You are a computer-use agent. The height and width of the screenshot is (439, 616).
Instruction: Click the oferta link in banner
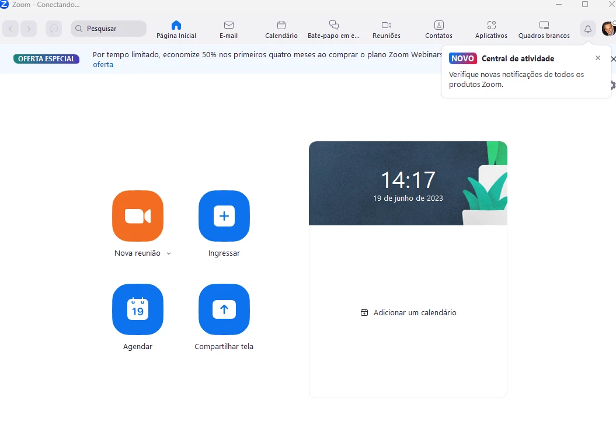click(x=103, y=64)
